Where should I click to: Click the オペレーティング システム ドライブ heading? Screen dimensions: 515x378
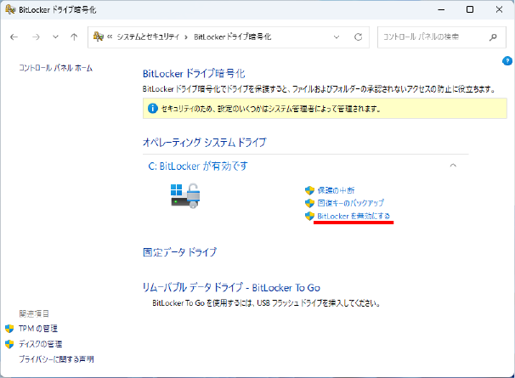point(205,143)
